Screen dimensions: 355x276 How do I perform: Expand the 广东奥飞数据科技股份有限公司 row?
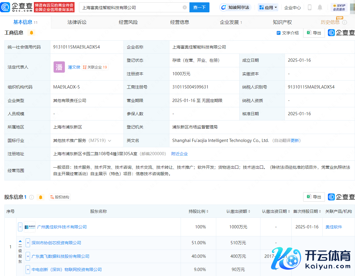pos(28,256)
